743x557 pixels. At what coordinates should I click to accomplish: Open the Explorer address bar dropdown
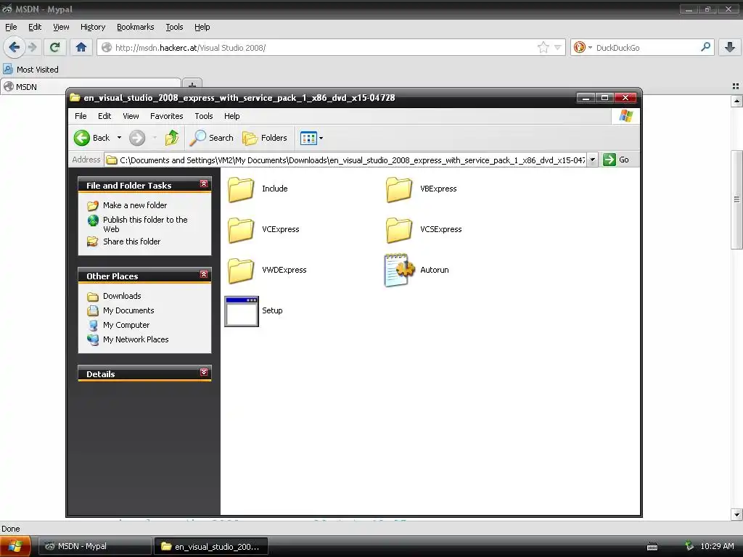[592, 160]
